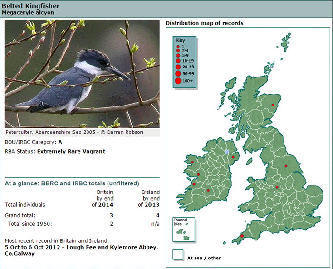Click the Cornwall record dot on map
The image size is (333, 269).
point(242,236)
